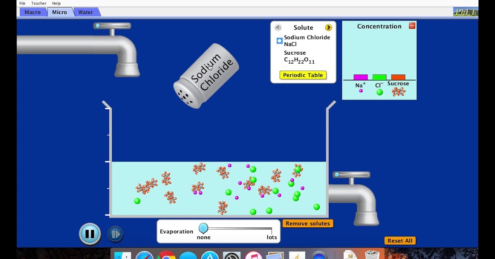The height and width of the screenshot is (259, 495).
Task: Click the drain faucet slider knob
Action: (337, 175)
